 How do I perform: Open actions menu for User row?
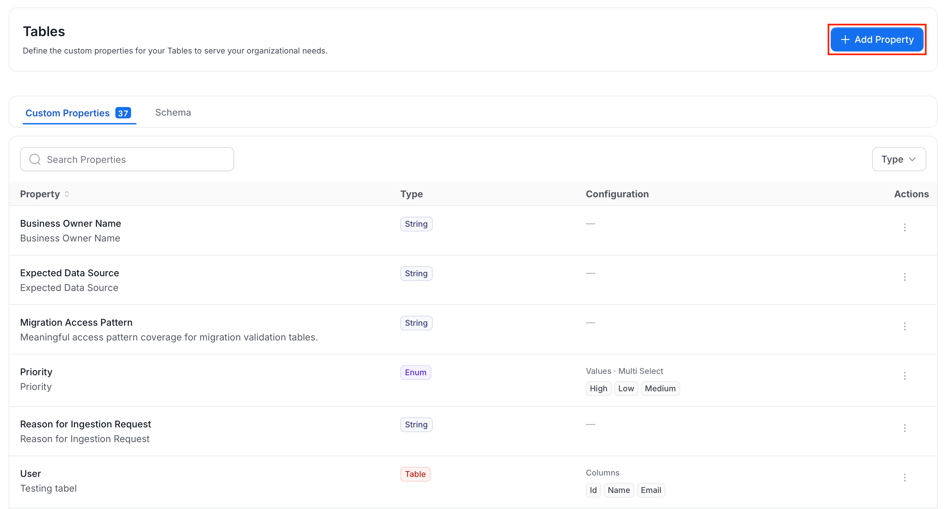(904, 478)
